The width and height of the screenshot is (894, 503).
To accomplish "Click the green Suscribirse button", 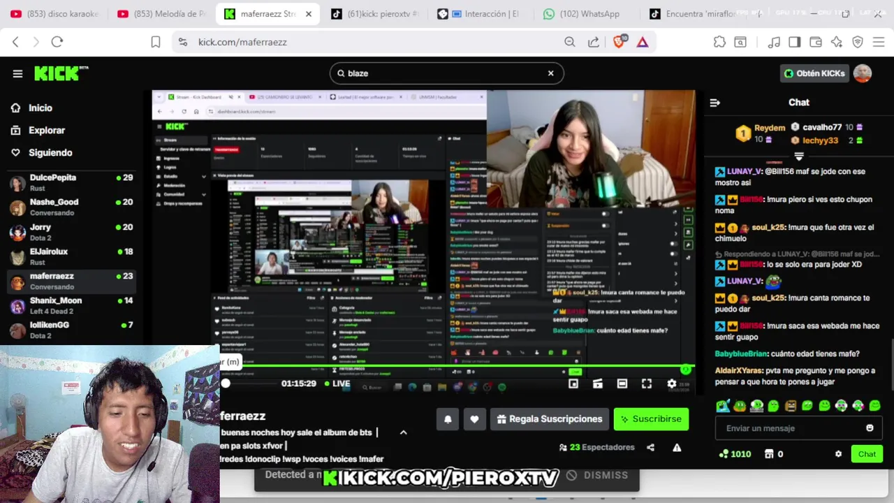I will 651,419.
